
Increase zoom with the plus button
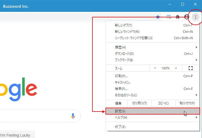point(176,68)
